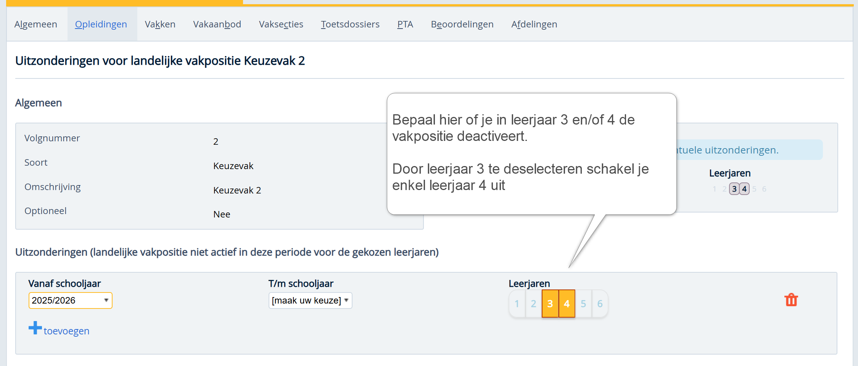Toggle leerjaar 2 in Leerjaren selector
This screenshot has height=366, width=858.
point(533,304)
